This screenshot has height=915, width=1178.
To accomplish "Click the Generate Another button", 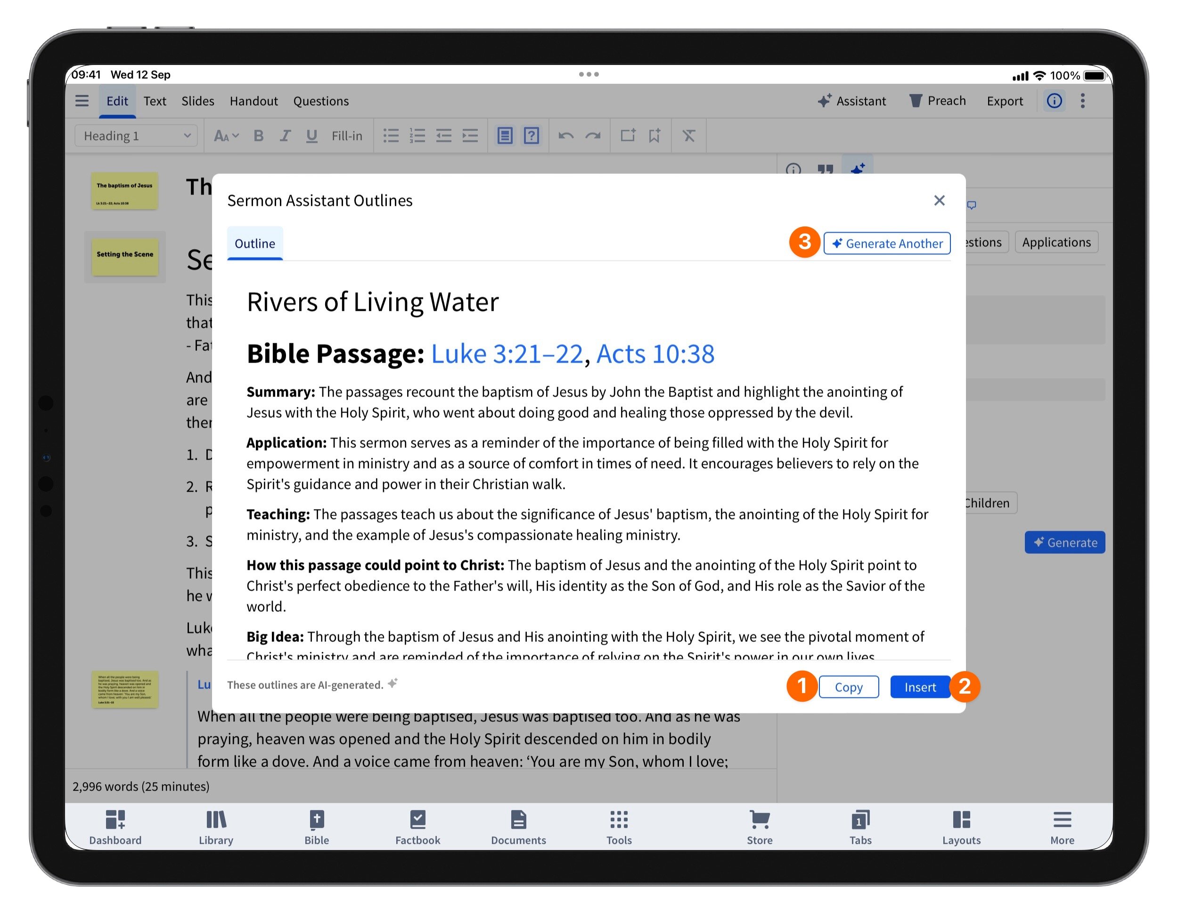I will 887,244.
